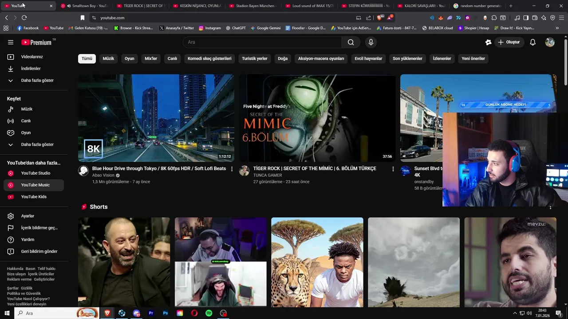Open İndirilenler in the sidebar
The width and height of the screenshot is (568, 319).
[x=34, y=69]
